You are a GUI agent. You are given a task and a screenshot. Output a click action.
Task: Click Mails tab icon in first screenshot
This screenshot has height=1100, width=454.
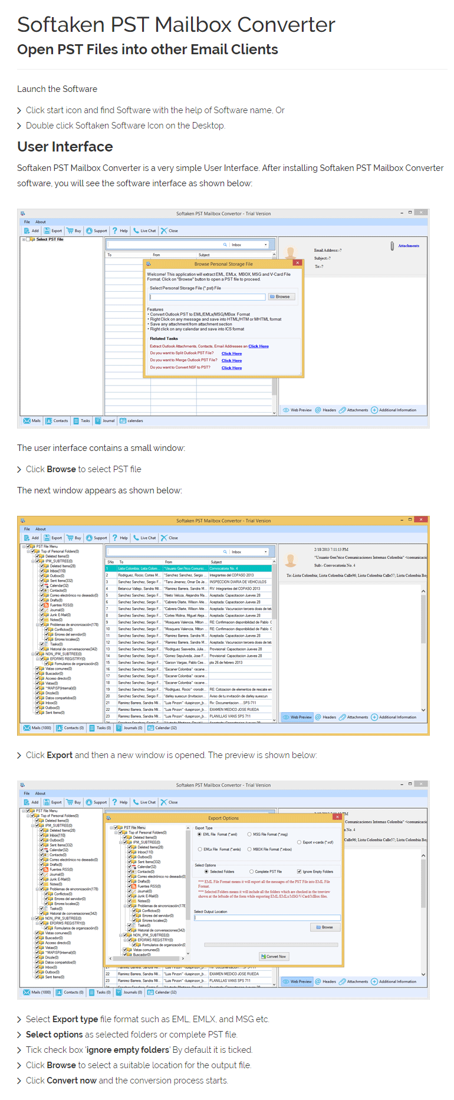pos(27,421)
